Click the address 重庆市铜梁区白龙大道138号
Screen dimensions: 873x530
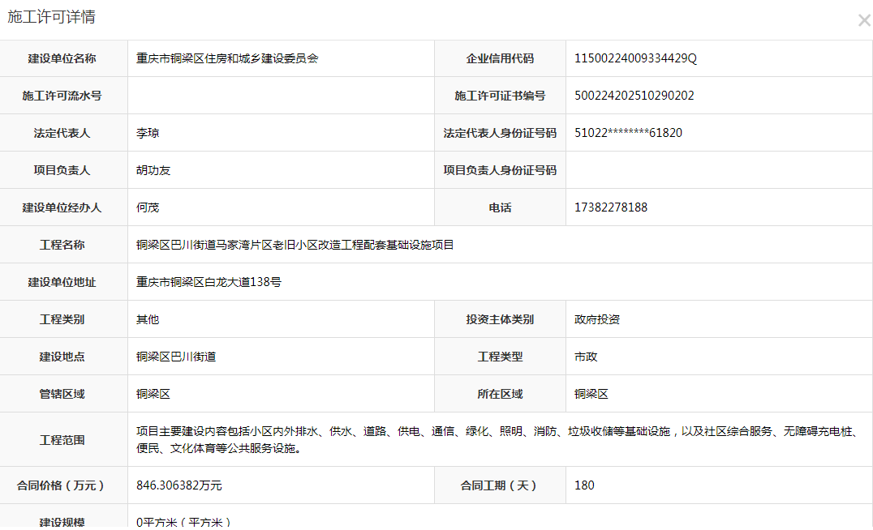[209, 282]
